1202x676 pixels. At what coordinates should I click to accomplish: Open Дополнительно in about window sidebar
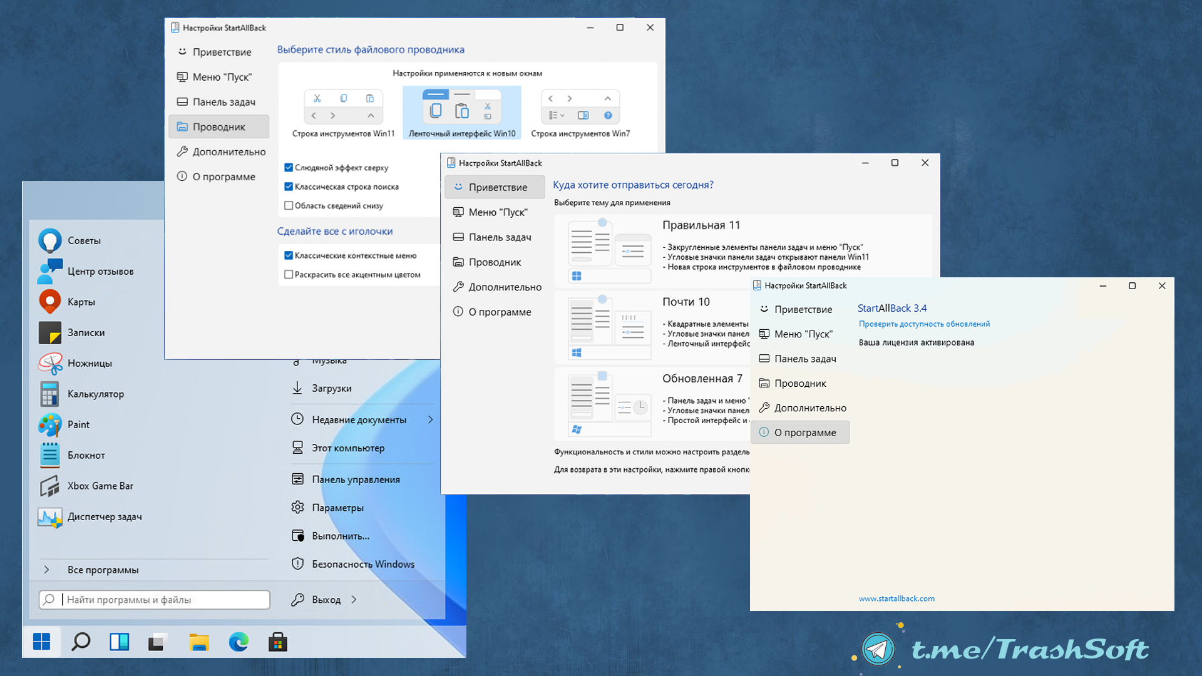click(x=800, y=408)
